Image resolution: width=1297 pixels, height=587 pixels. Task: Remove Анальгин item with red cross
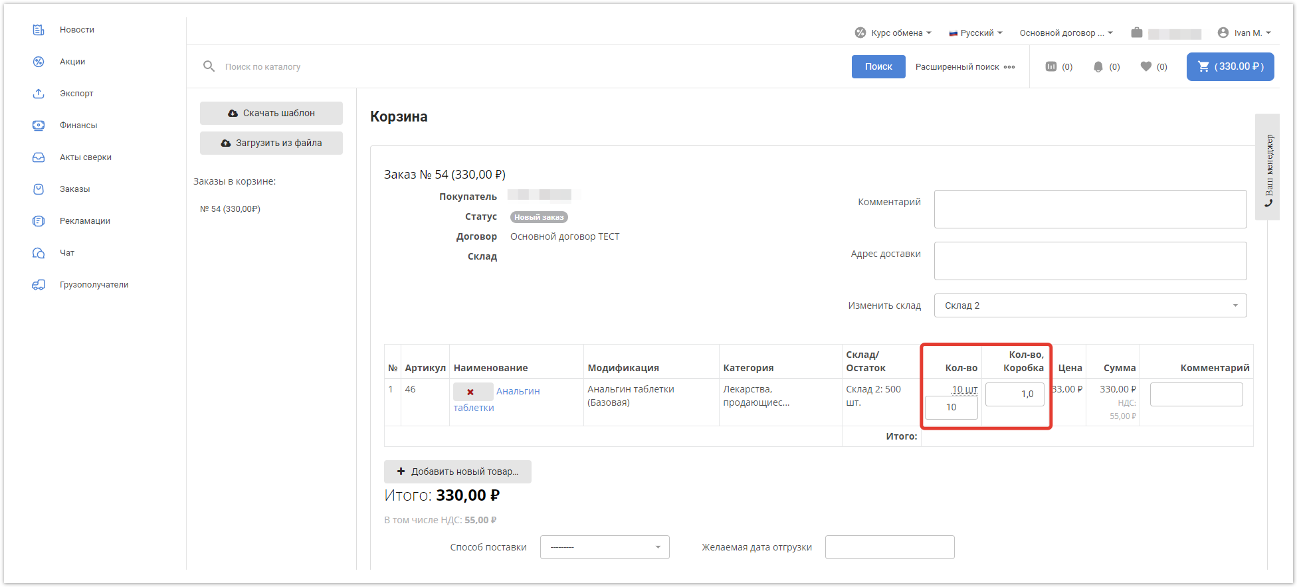point(471,392)
